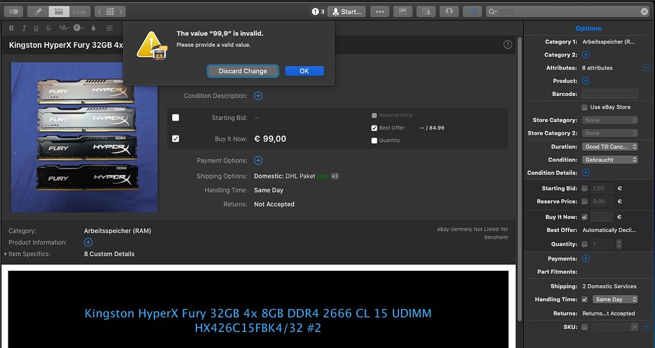
Task: Apply italic formatting
Action: click(x=24, y=28)
